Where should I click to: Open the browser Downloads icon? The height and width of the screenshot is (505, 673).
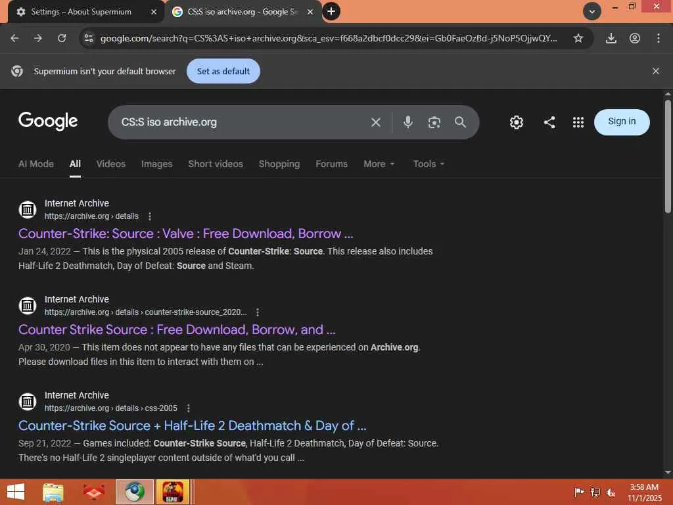[611, 38]
